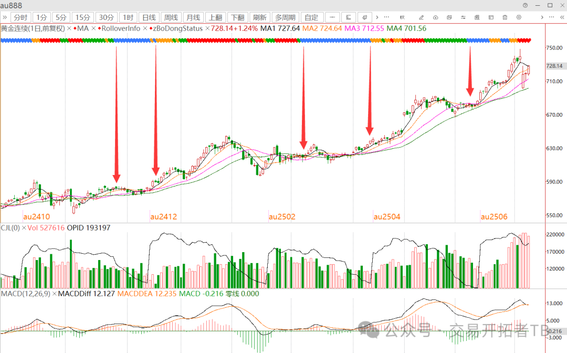This screenshot has height=353, width=567.
Task: Click the save chart image icon
Action: tap(449, 17)
